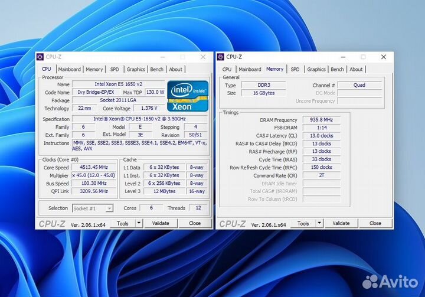Open Mainboard tab in right CPU-Z window

click(x=250, y=70)
